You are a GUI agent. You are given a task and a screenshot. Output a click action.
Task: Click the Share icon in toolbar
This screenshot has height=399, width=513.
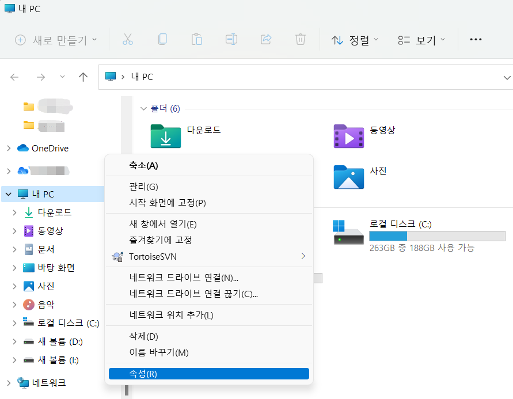[266, 40]
